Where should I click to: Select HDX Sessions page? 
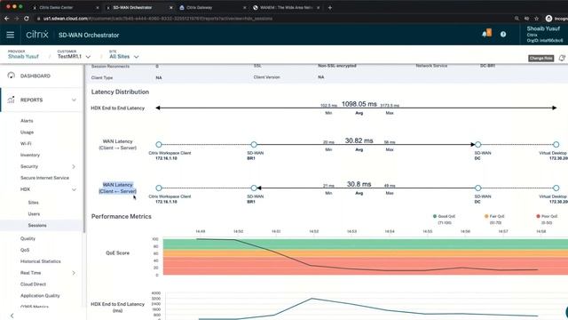point(37,225)
